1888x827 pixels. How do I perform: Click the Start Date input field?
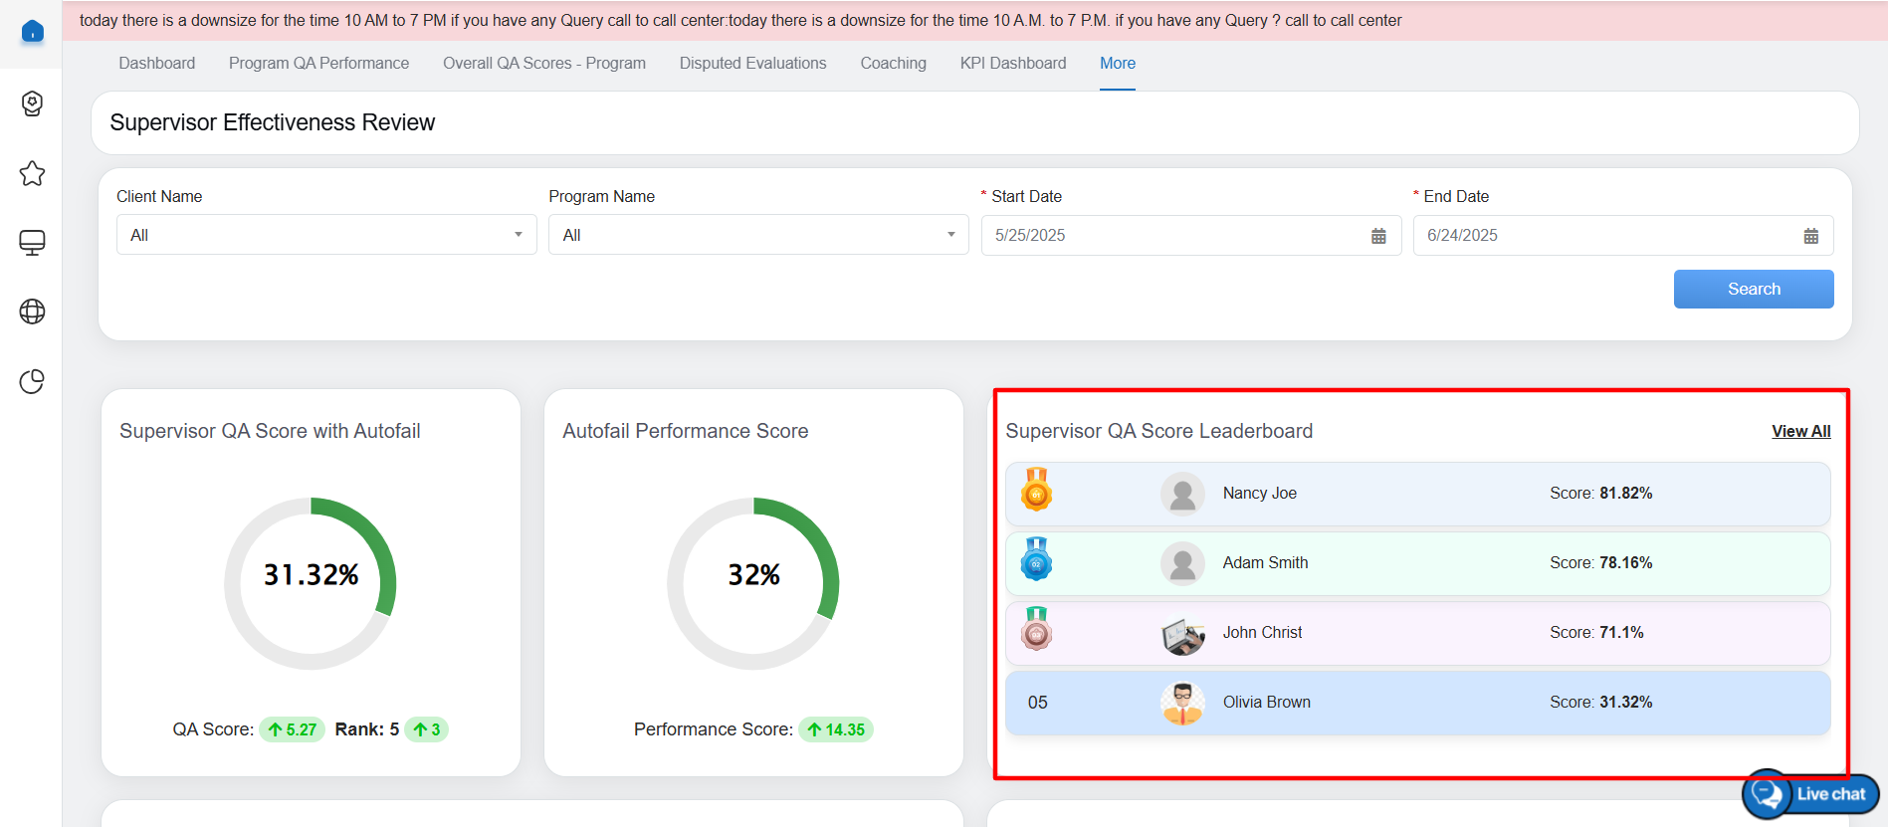1174,236
